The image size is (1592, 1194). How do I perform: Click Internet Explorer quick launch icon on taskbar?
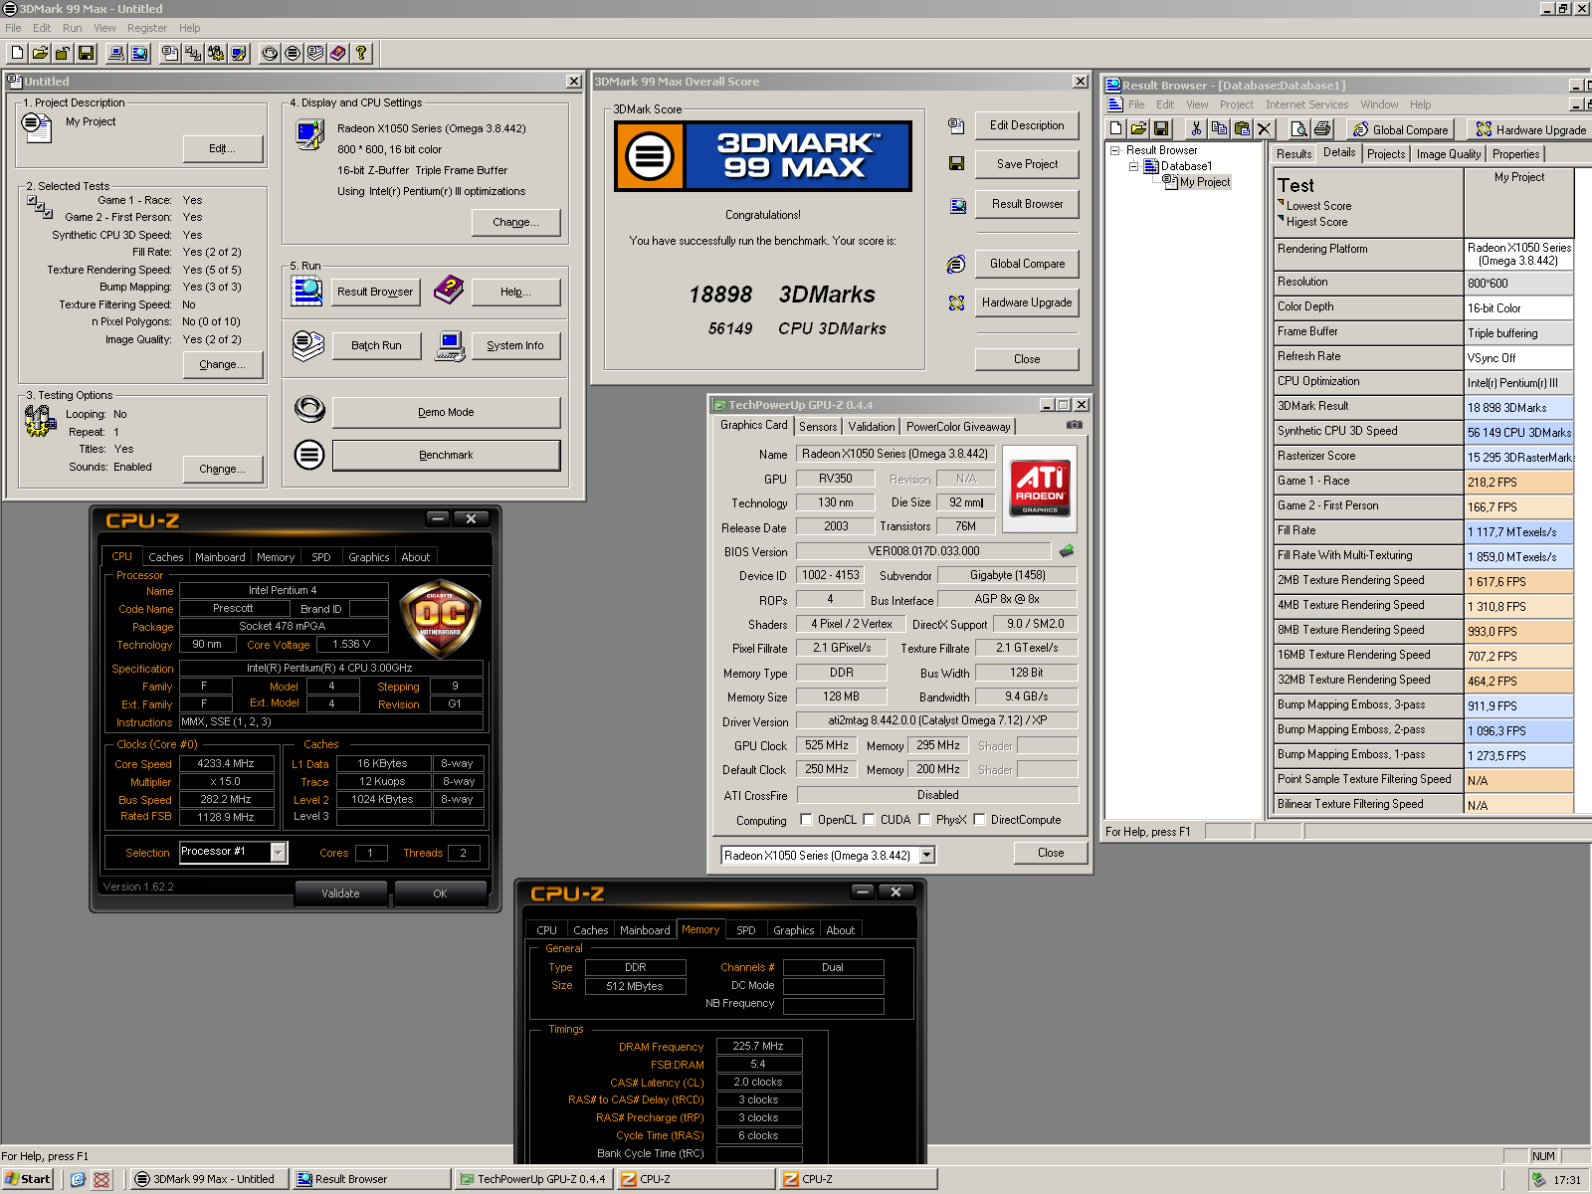[x=78, y=1179]
